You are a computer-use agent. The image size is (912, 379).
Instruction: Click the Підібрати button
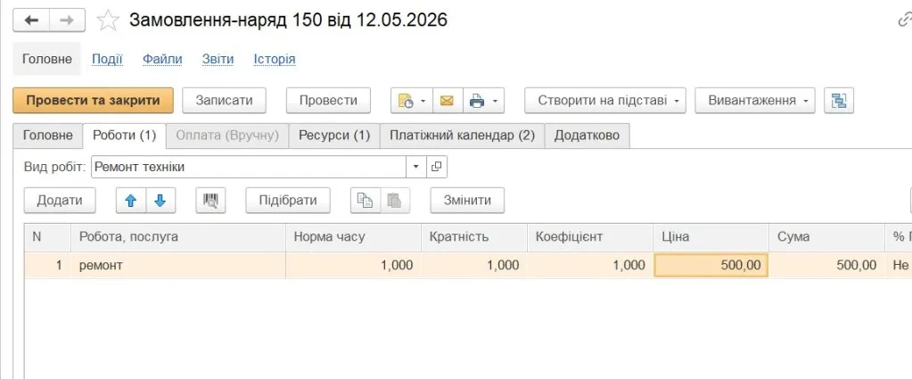(x=288, y=201)
